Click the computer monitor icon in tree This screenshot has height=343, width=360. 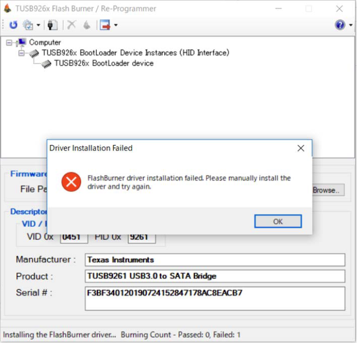pyautogui.click(x=21, y=42)
